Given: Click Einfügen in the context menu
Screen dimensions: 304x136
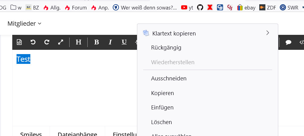Looking at the screenshot, I should point(162,108).
